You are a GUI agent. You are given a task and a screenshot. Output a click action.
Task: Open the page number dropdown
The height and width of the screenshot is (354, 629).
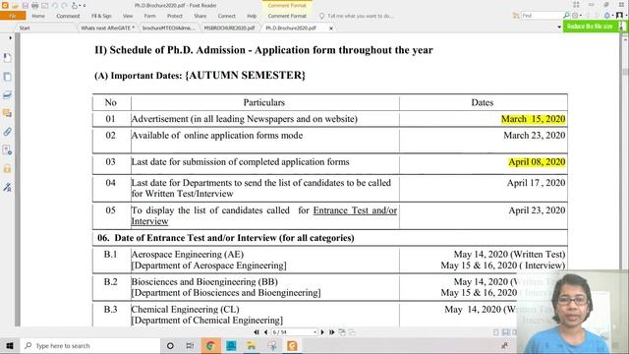click(314, 332)
